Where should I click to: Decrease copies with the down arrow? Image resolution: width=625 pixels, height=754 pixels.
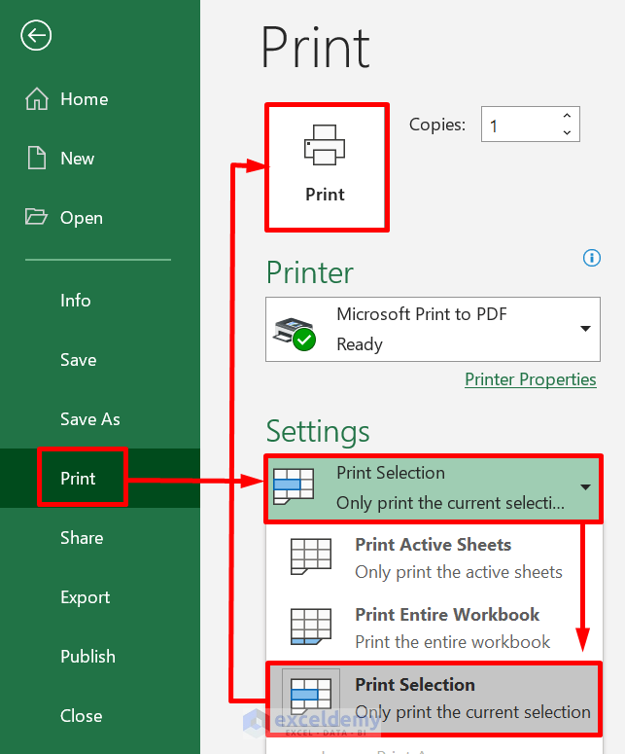pyautogui.click(x=568, y=132)
